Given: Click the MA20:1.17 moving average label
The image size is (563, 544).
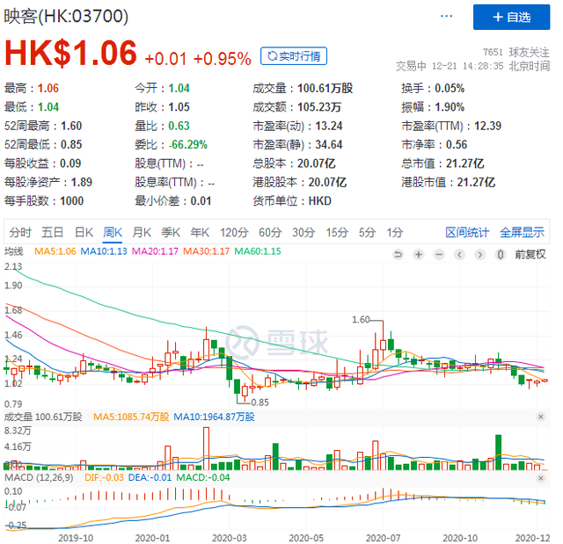Looking at the screenshot, I should 155,251.
